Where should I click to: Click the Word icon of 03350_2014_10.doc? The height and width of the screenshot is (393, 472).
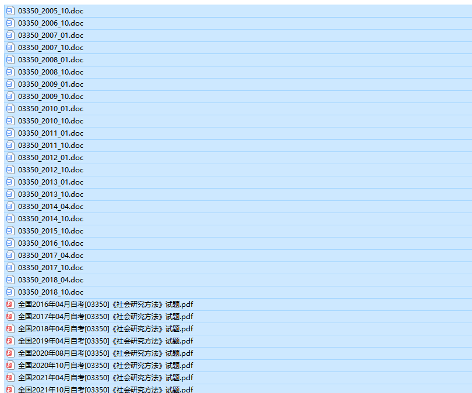[10, 218]
